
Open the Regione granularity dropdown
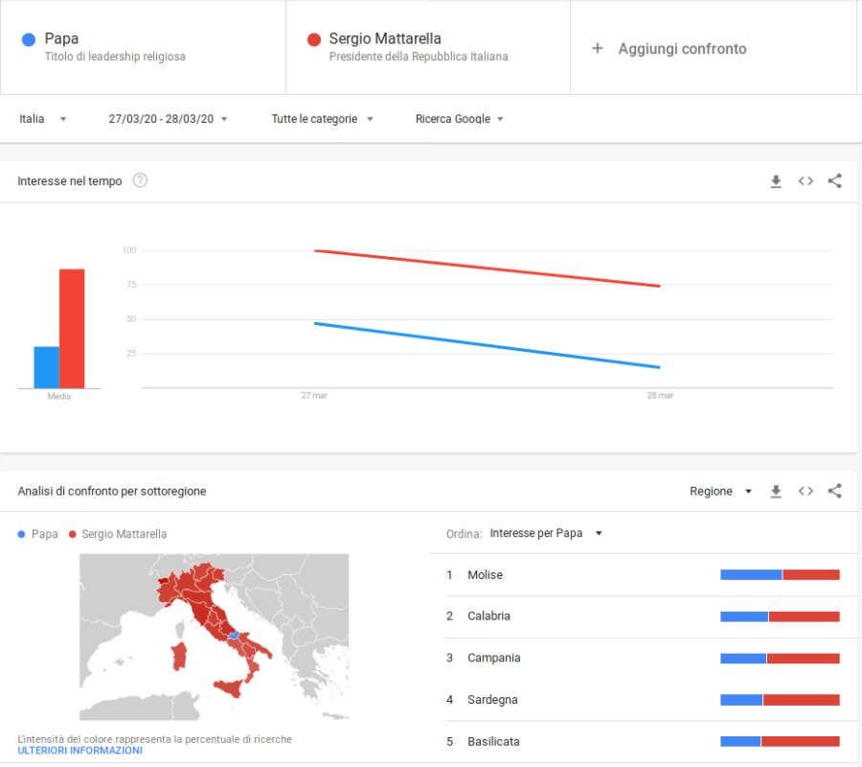point(723,491)
